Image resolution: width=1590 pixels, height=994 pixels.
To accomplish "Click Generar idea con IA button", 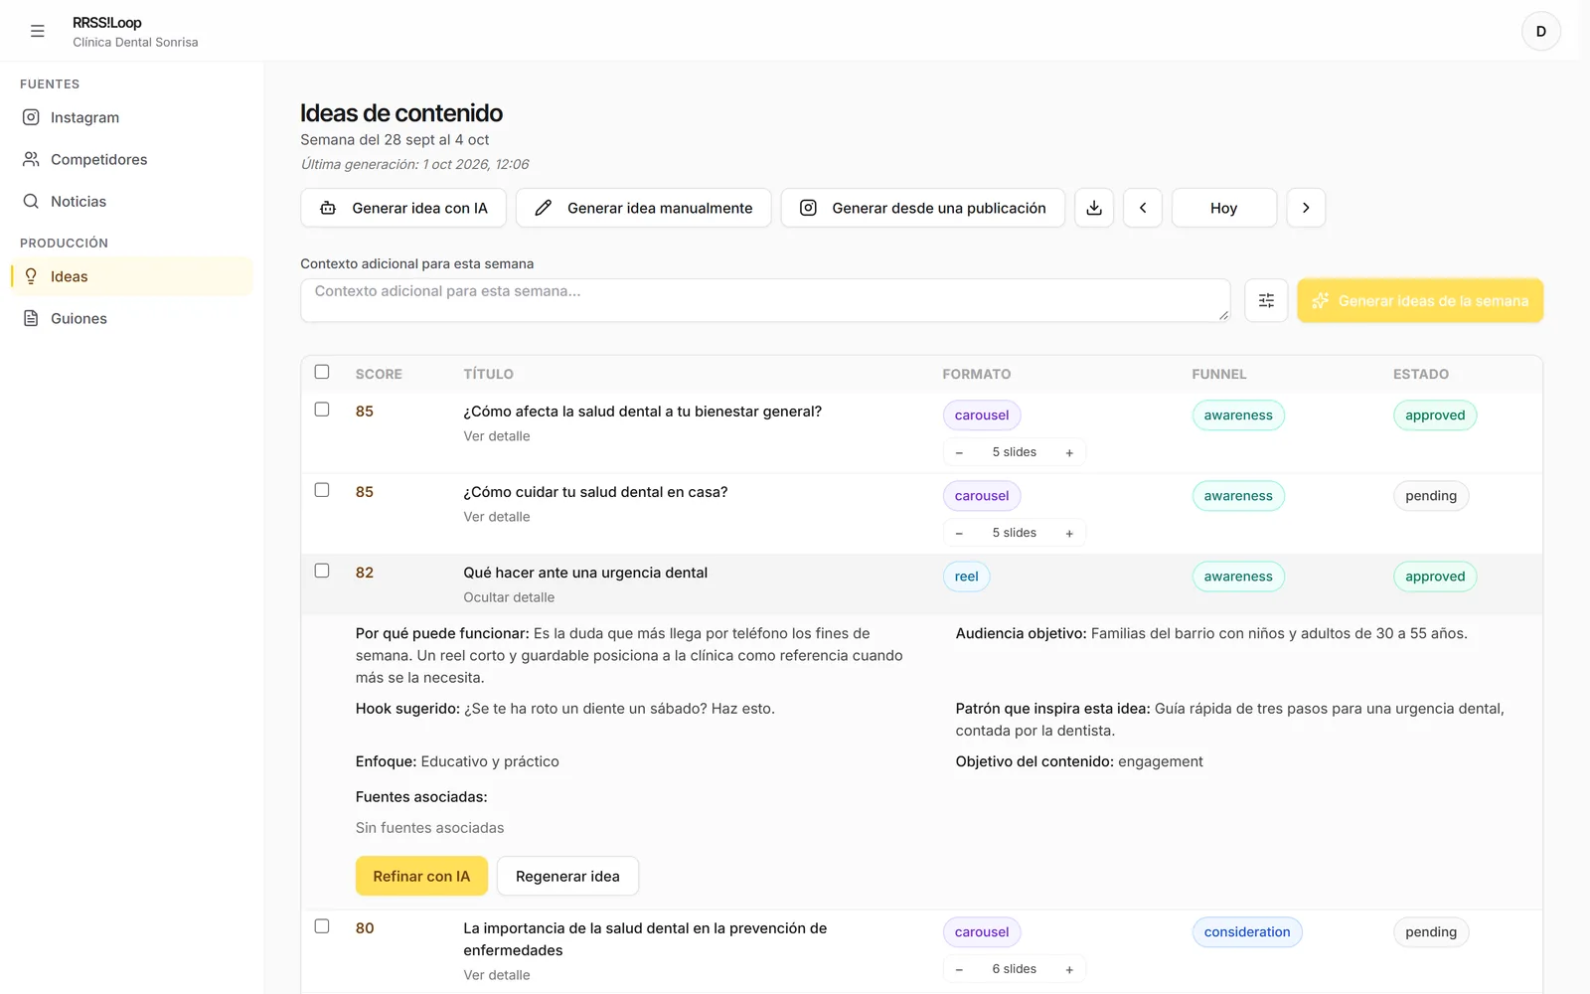I will coord(403,208).
